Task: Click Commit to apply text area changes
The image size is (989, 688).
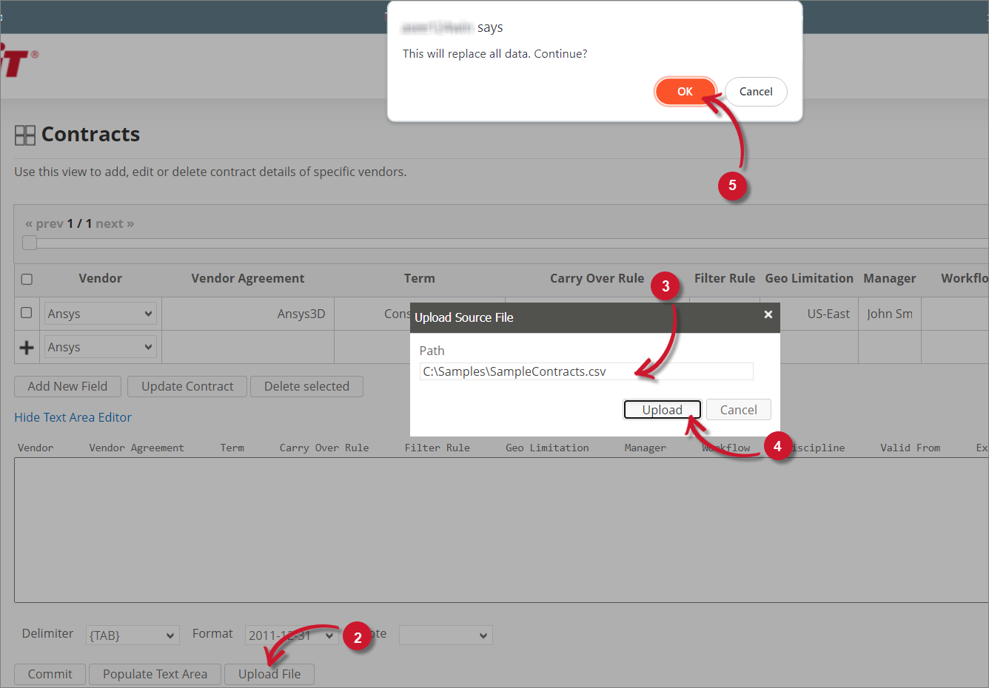Action: [x=50, y=674]
